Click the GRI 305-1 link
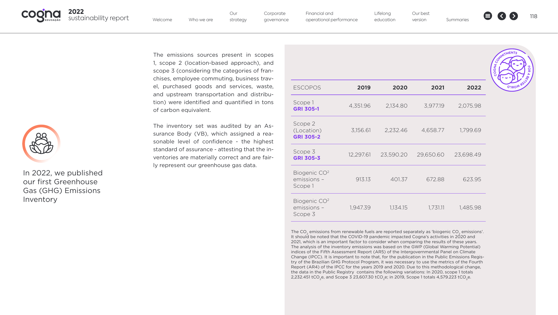This screenshot has height=315, width=558. point(306,109)
